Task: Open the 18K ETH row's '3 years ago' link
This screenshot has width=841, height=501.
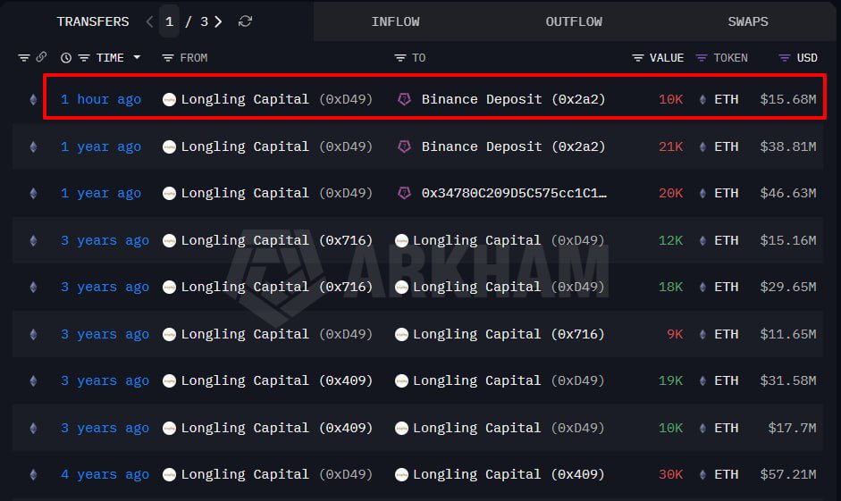Action: point(105,288)
